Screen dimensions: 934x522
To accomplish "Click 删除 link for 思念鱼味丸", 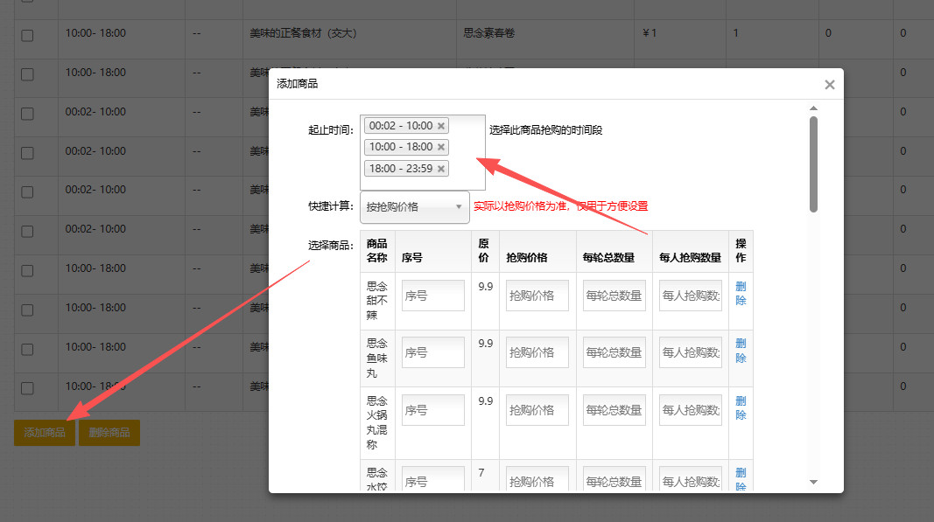I will (x=741, y=351).
